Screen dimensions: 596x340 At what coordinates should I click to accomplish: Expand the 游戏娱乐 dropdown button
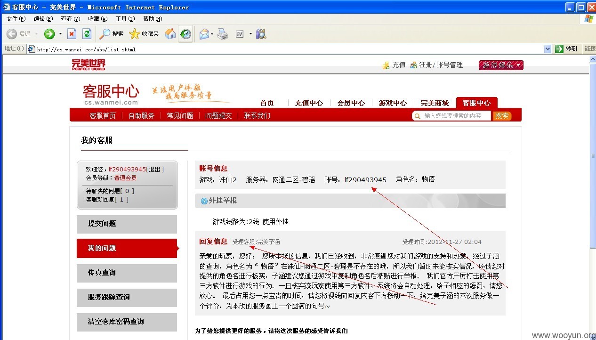(x=501, y=65)
